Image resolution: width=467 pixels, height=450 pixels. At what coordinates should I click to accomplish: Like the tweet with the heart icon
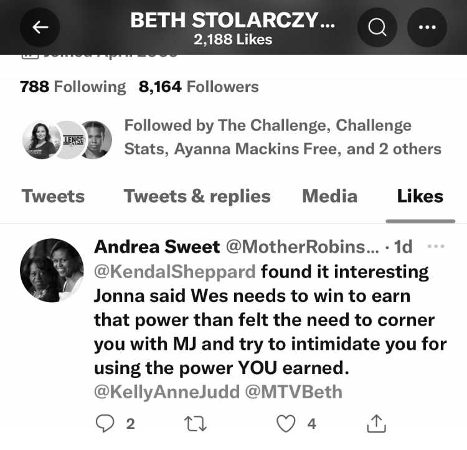click(286, 424)
